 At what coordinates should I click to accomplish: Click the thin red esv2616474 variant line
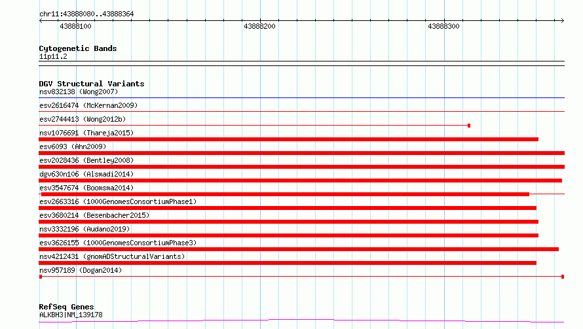point(301,111)
